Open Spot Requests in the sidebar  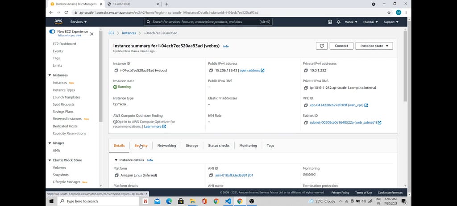click(63, 105)
